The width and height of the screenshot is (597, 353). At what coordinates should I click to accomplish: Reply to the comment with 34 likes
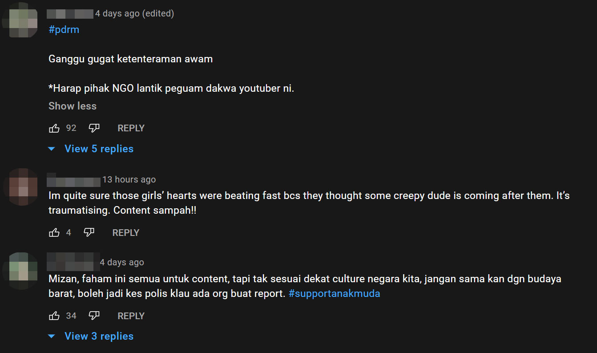pos(131,316)
